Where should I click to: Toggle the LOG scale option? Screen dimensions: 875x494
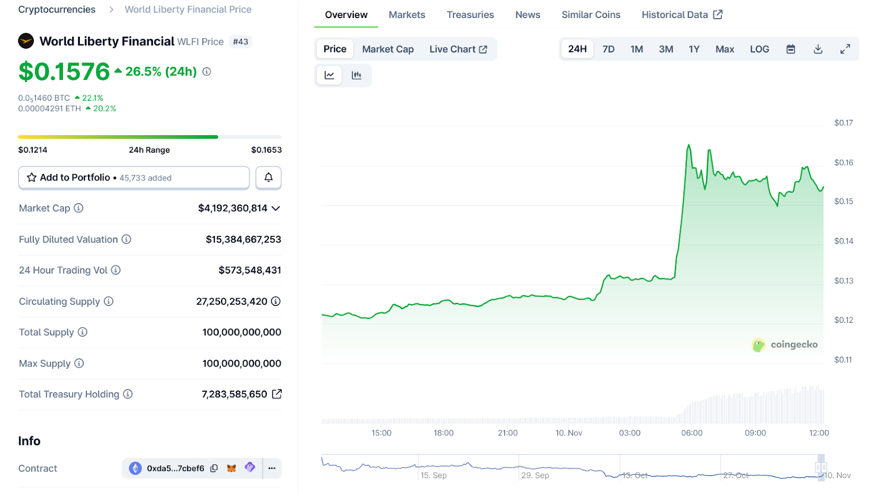[x=759, y=49]
